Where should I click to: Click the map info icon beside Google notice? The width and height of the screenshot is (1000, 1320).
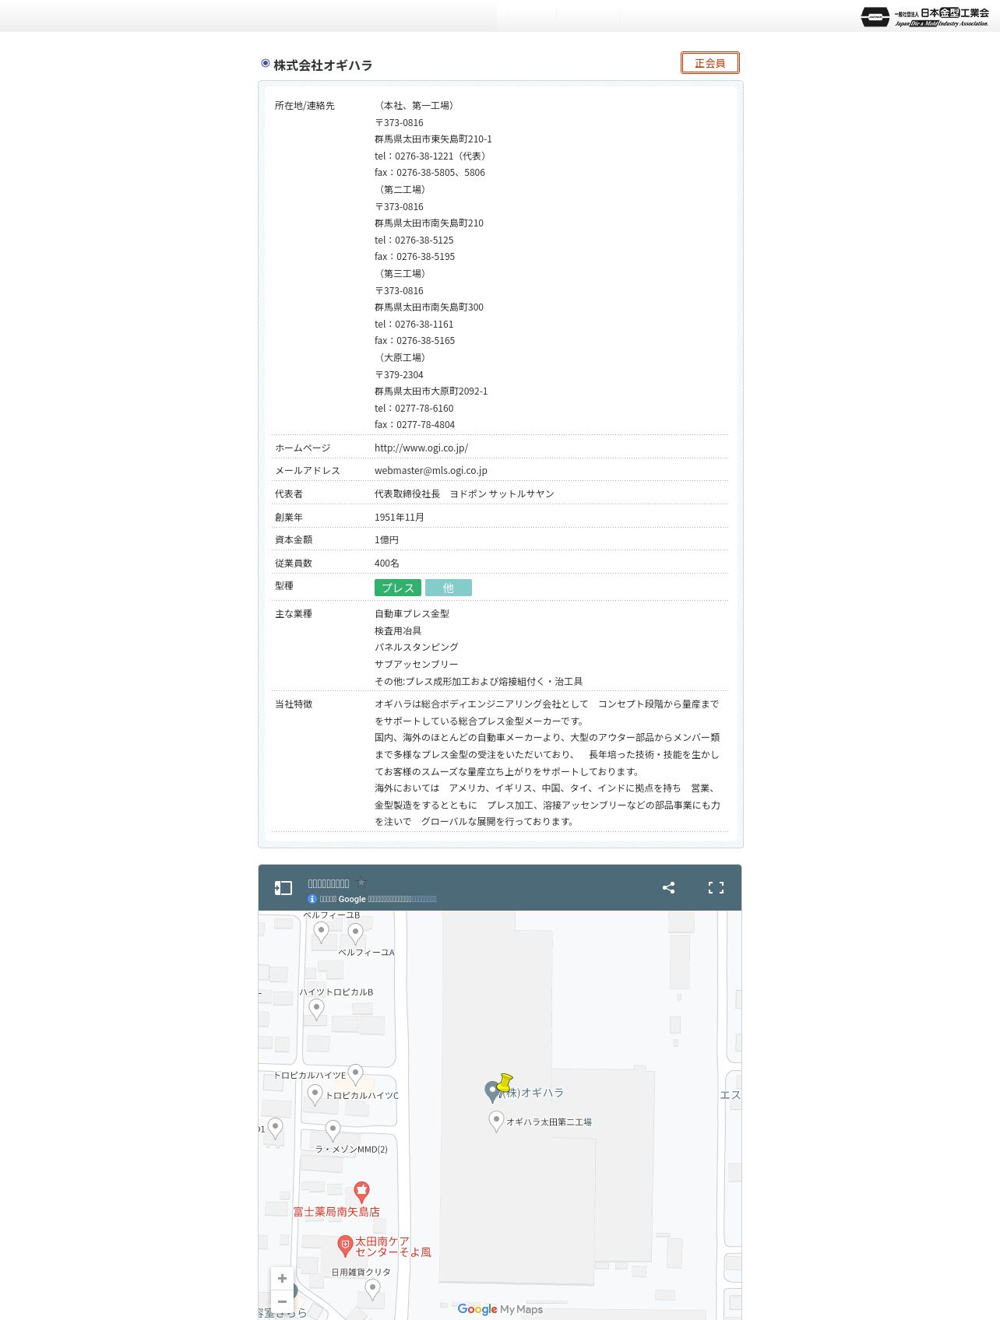tap(312, 899)
